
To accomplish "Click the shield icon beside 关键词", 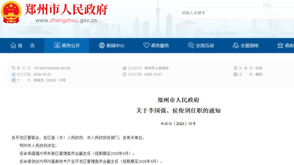I will 235,68.
